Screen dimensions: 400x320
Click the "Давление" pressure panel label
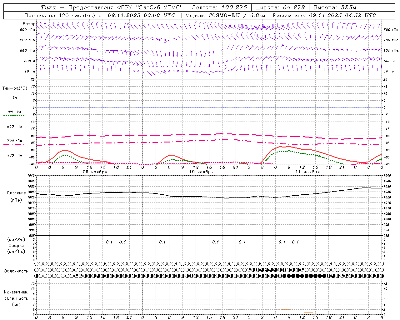point(17,193)
